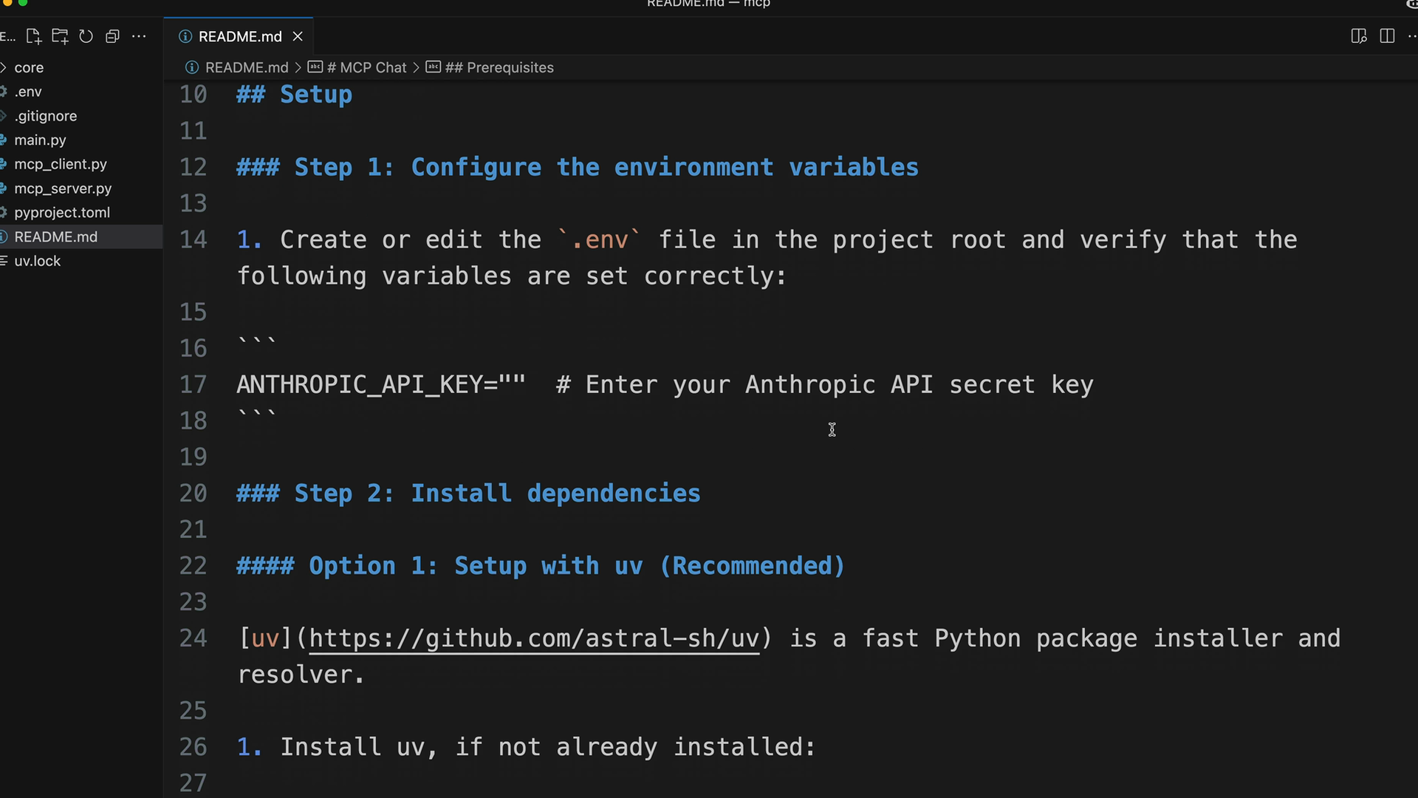Open uv.lock in the explorer
This screenshot has width=1418, height=798.
(x=81, y=261)
